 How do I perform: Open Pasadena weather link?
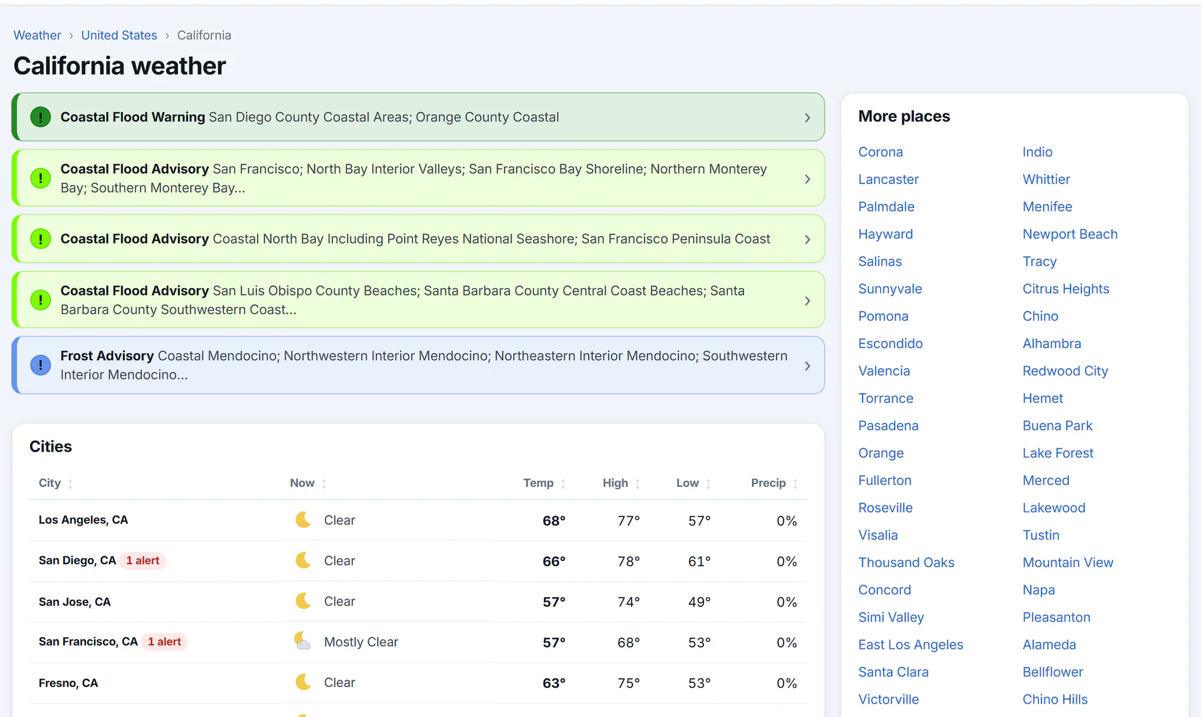tap(889, 426)
